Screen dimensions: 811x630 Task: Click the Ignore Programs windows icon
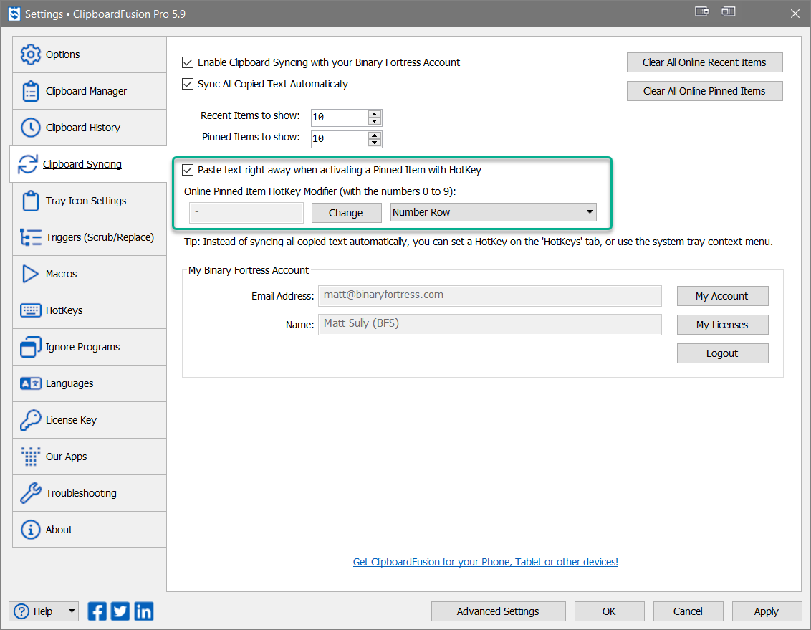pyautogui.click(x=31, y=347)
